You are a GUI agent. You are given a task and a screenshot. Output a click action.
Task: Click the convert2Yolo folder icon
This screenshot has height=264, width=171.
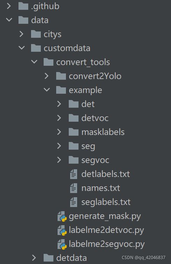point(61,76)
